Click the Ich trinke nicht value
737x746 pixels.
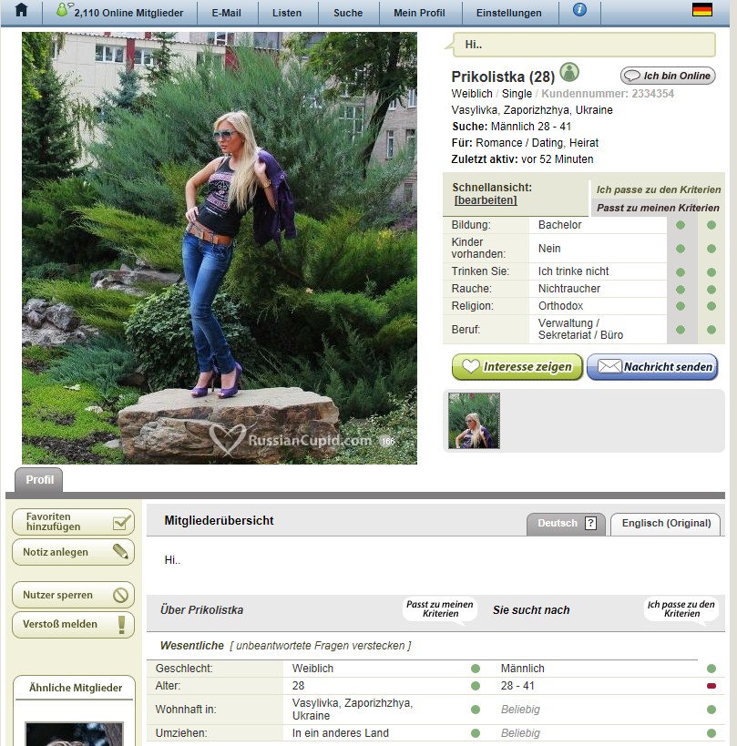tap(573, 271)
